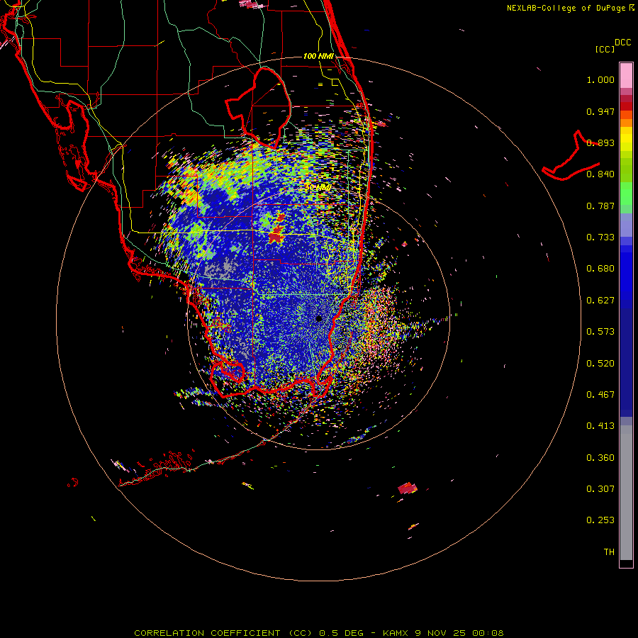
Task: Click the 50 NMI range ring label
Action: click(x=318, y=188)
